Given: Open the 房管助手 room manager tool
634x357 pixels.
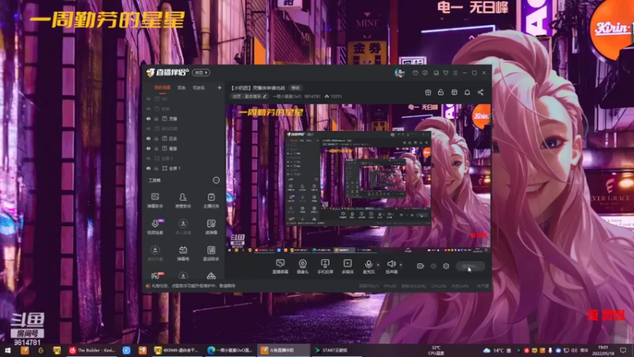Looking at the screenshot, I should tap(183, 201).
